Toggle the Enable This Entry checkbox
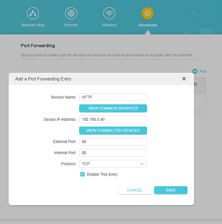Screen dimensions: 222x224 click(82, 174)
